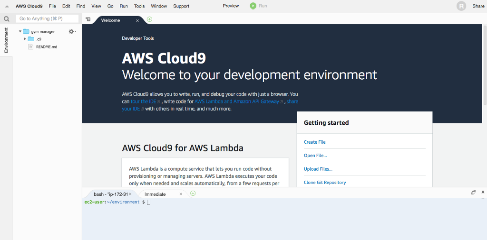Collapse the menu bar with the up arrow
487x240 pixels.
click(7, 6)
